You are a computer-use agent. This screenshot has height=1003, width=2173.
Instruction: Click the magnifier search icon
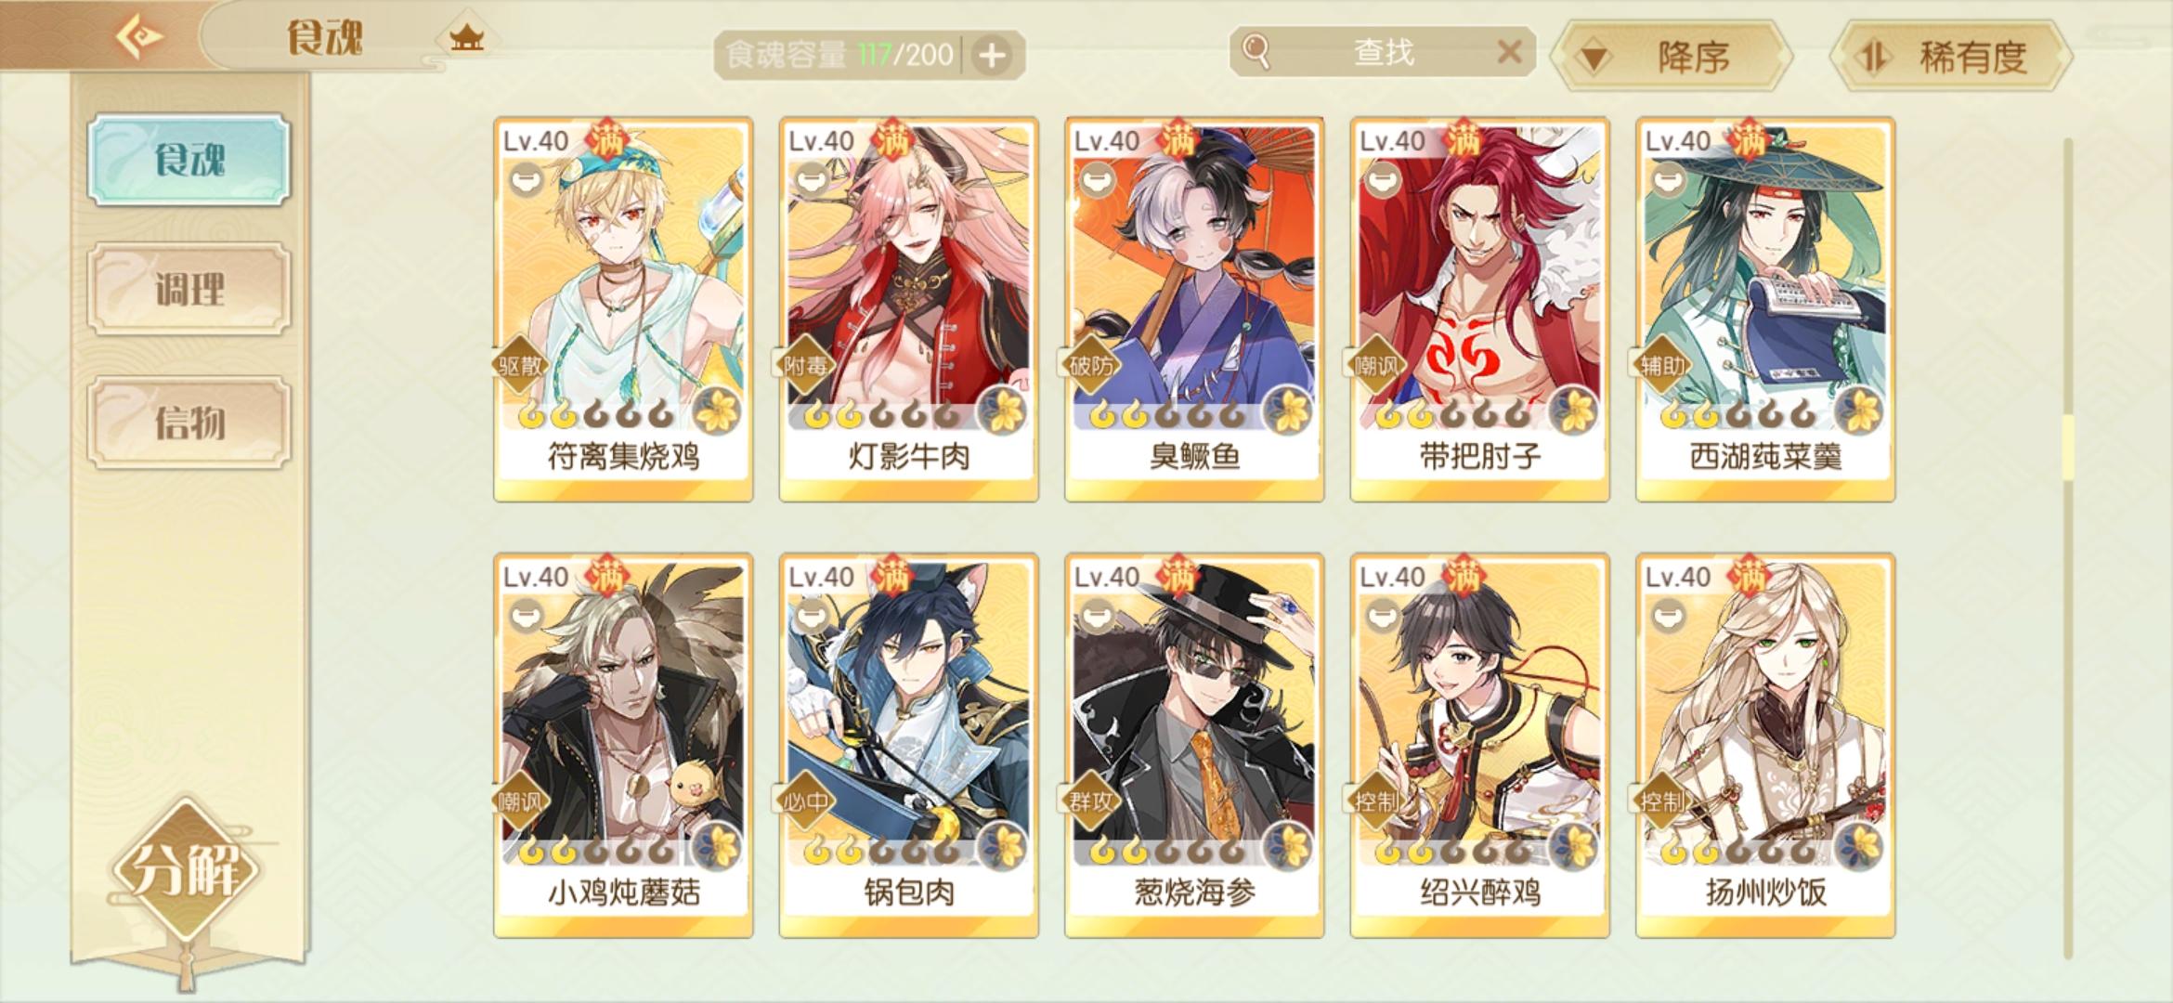point(1256,52)
